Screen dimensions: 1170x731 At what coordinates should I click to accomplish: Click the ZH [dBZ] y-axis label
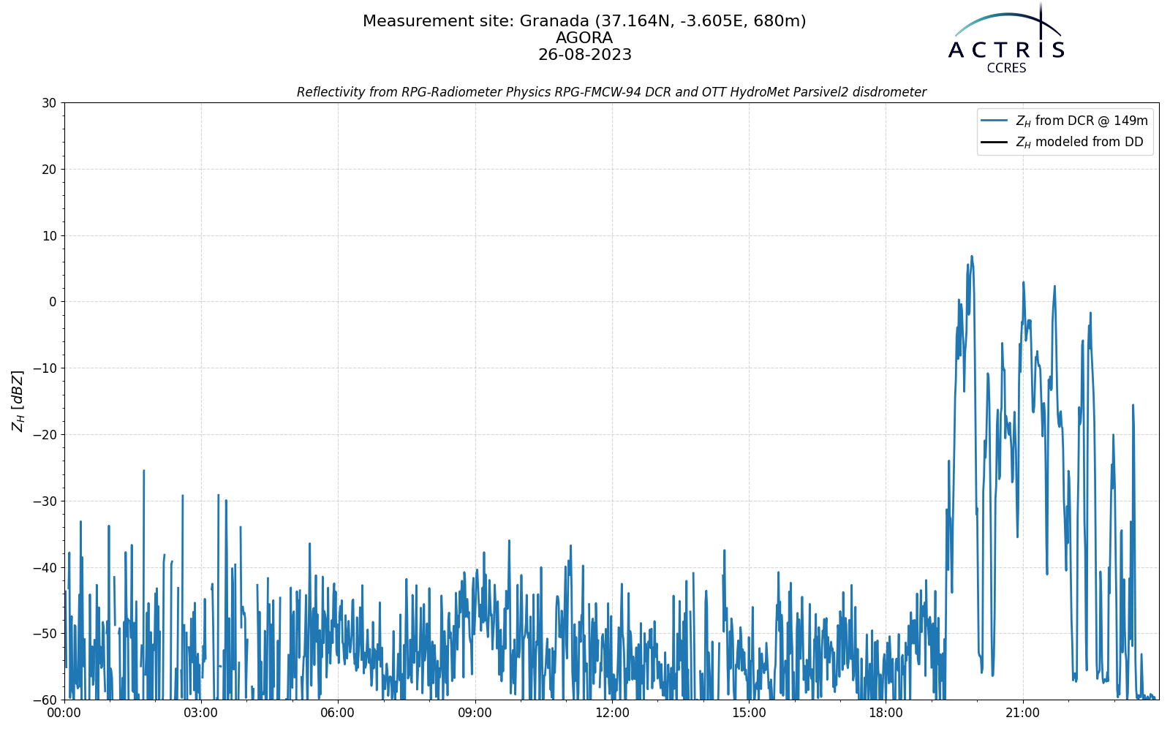(x=18, y=401)
